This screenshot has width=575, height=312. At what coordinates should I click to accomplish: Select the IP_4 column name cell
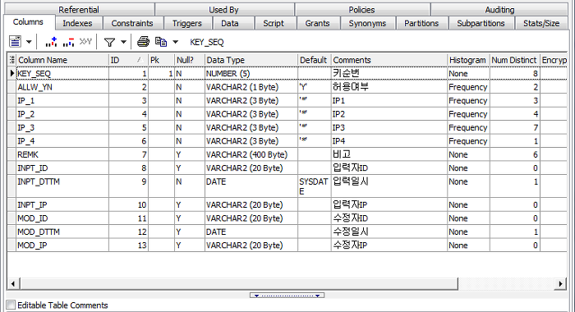tap(62, 141)
